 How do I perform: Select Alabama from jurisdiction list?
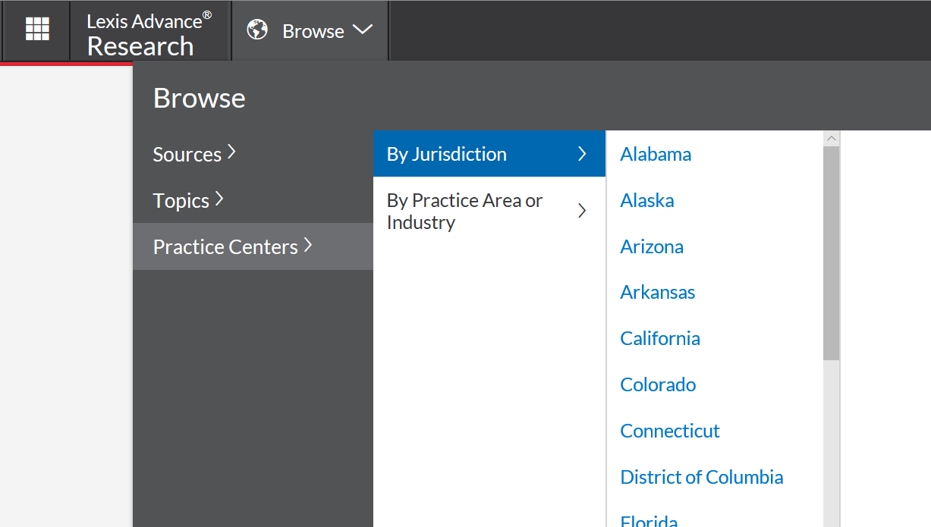pos(656,154)
